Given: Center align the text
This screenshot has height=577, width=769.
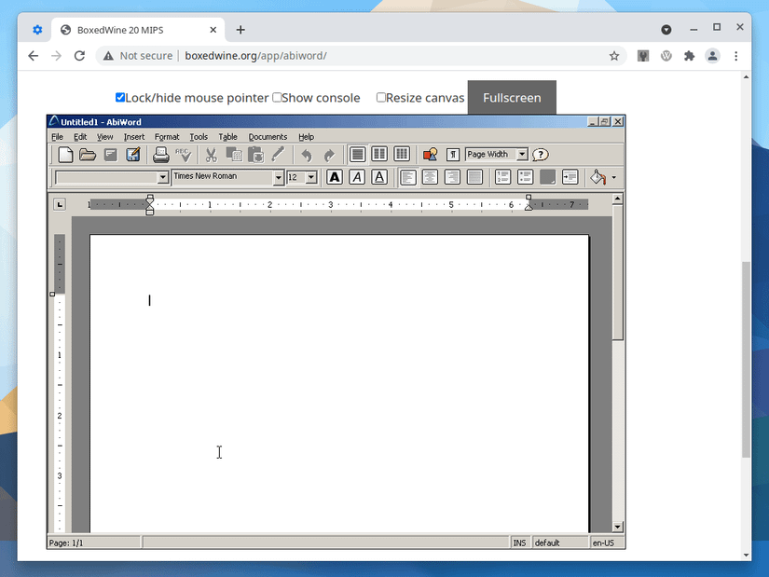Looking at the screenshot, I should [430, 177].
